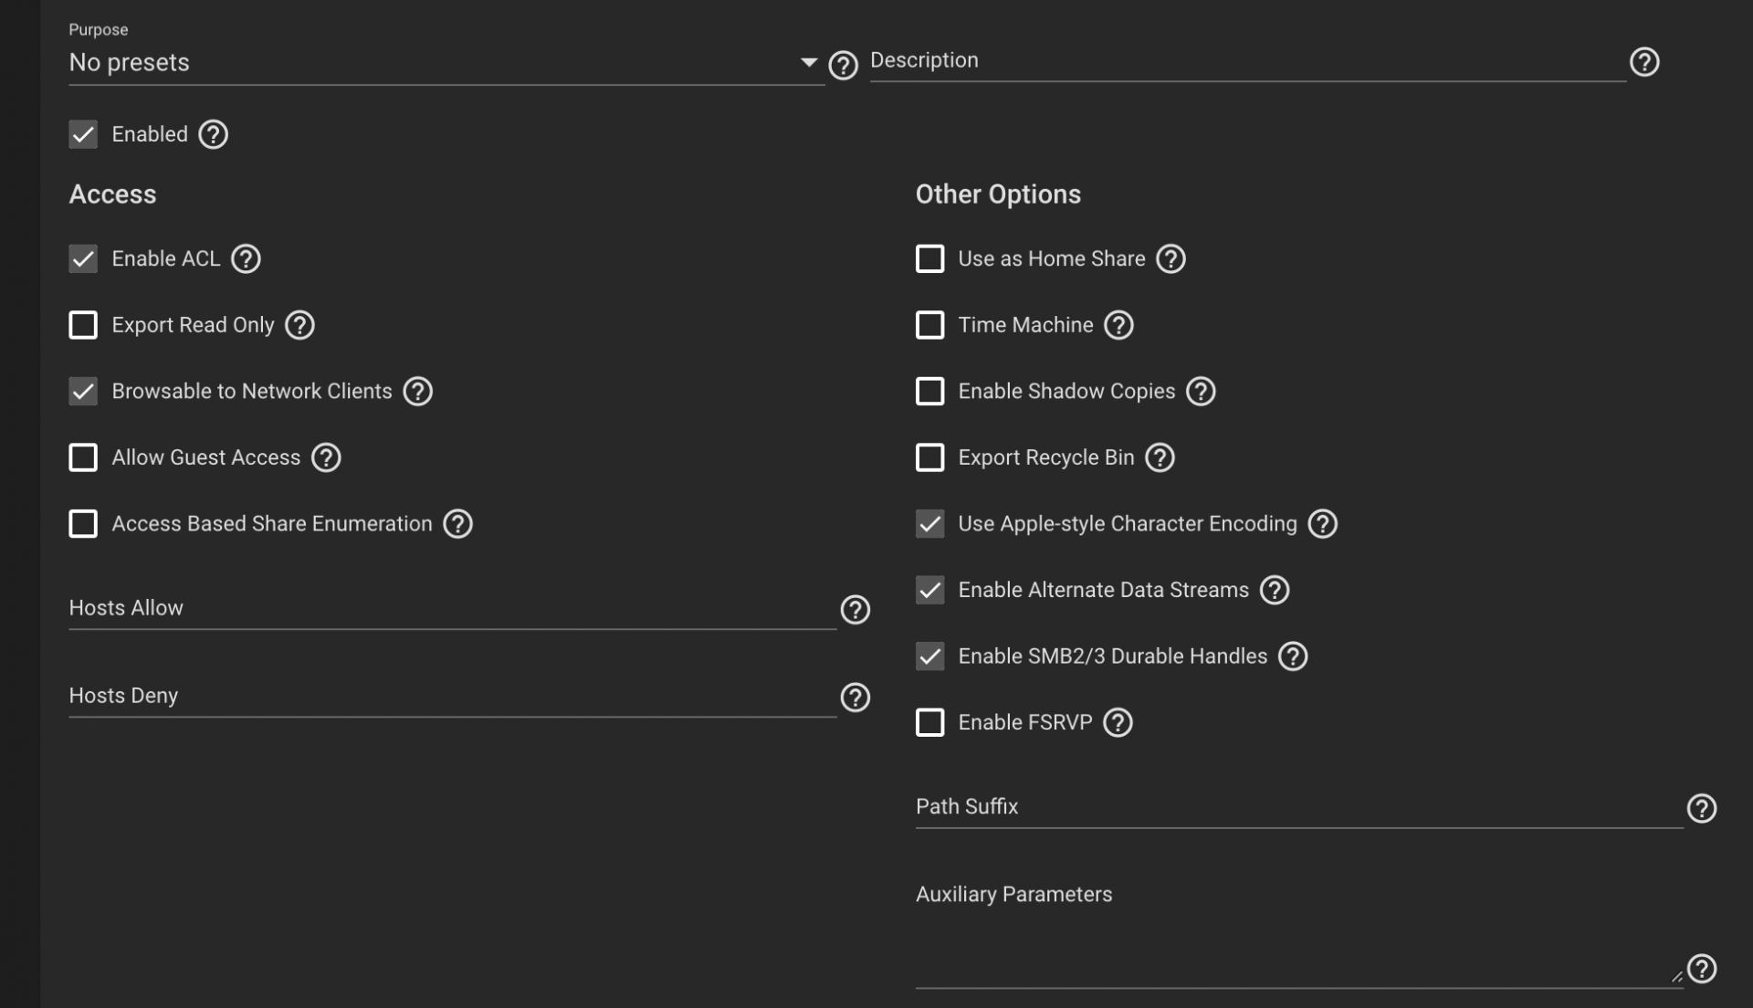Show help for SMB2/3 Durable Handles
The width and height of the screenshot is (1753, 1008).
(x=1294, y=656)
